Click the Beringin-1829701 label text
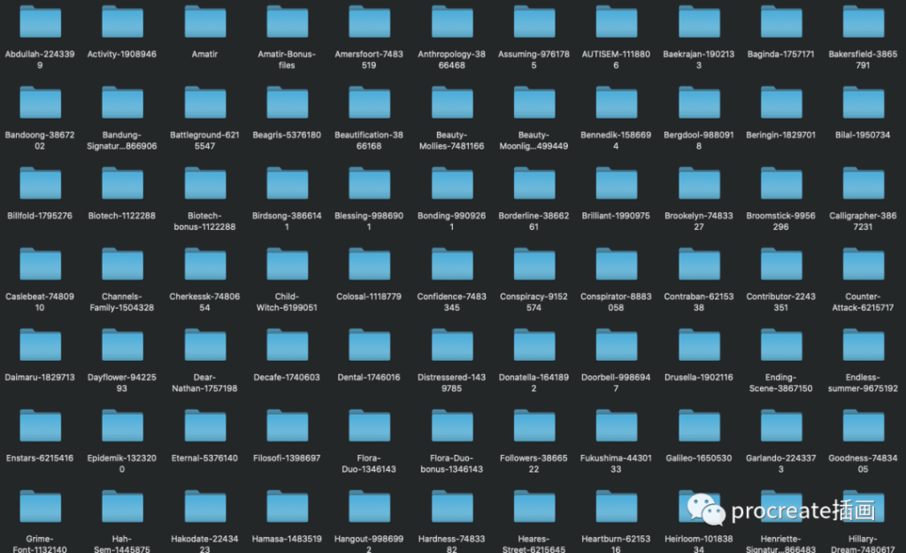Screen dimensions: 906x553 pos(780,135)
